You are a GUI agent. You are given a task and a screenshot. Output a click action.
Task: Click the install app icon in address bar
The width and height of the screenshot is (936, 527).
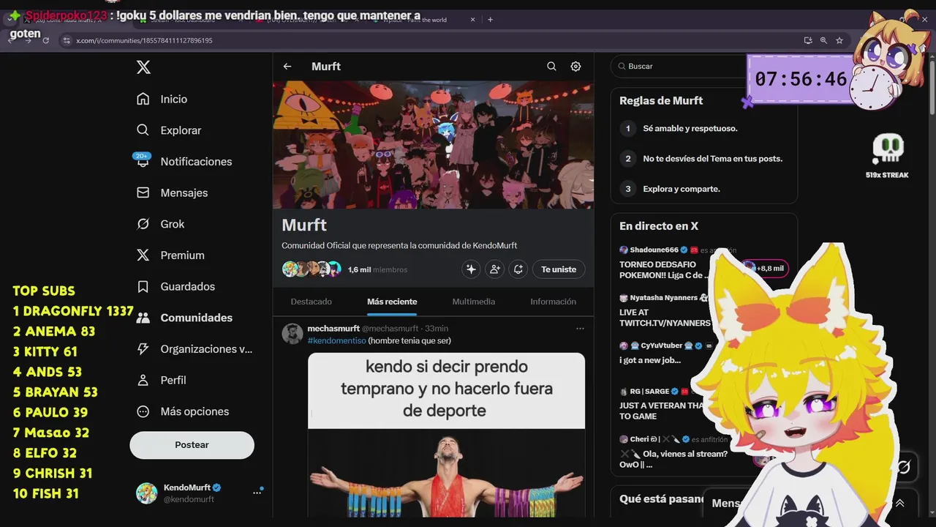pos(808,40)
